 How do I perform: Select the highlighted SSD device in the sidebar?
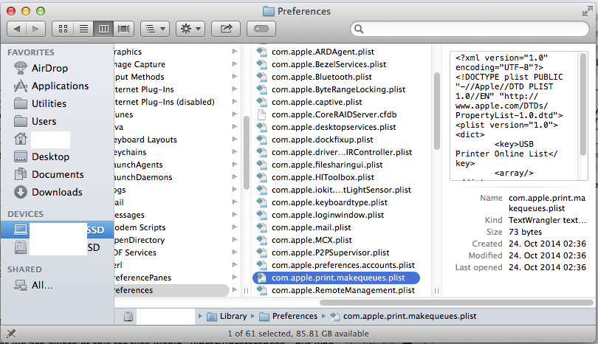(57, 230)
